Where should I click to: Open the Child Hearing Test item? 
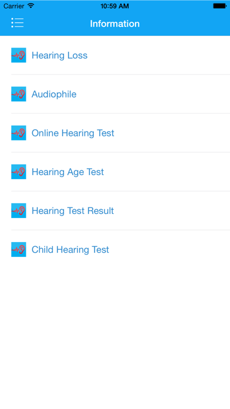click(x=115, y=249)
